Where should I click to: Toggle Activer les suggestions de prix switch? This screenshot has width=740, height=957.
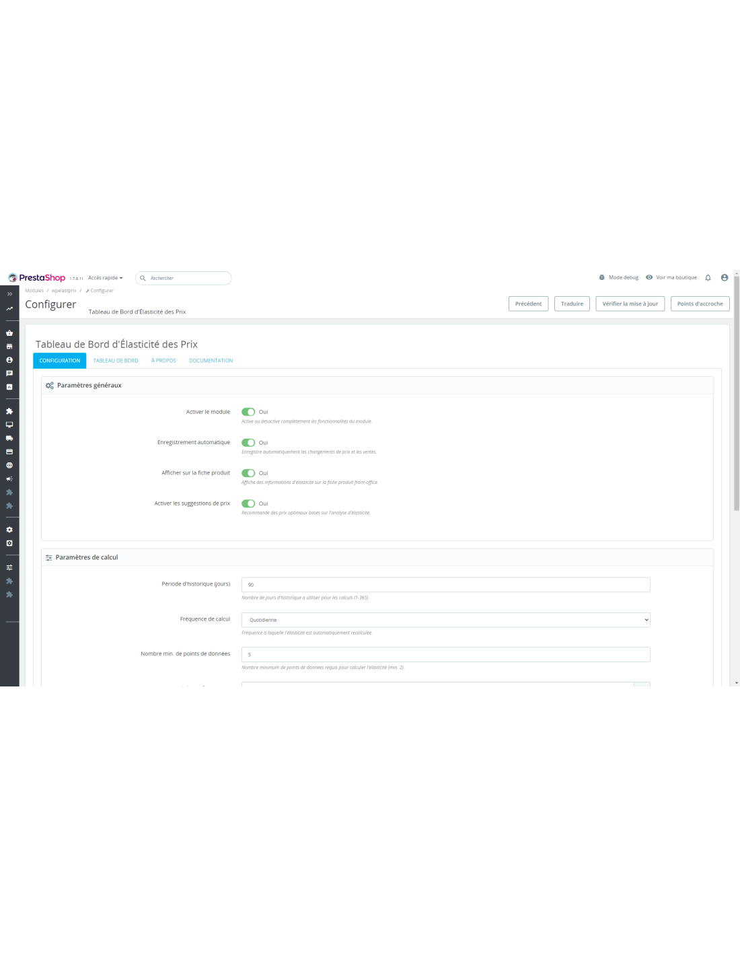tap(248, 503)
